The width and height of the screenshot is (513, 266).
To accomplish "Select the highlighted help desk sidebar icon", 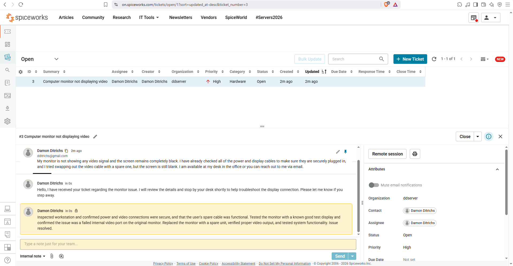I will pyautogui.click(x=7, y=57).
